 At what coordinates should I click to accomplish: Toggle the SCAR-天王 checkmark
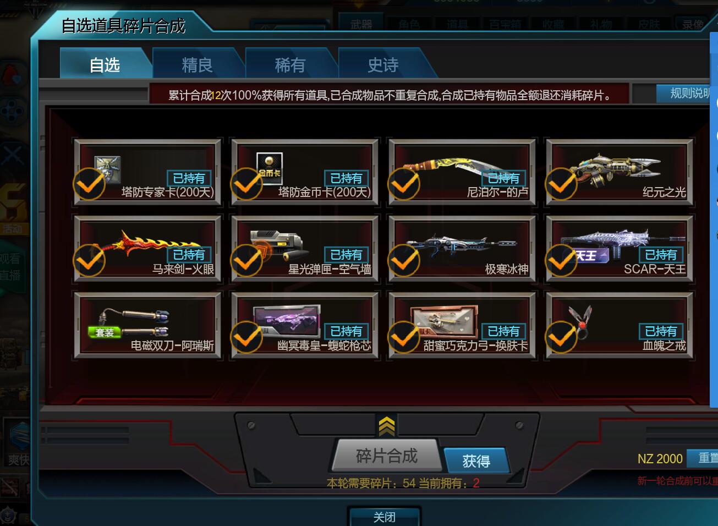[x=561, y=261]
